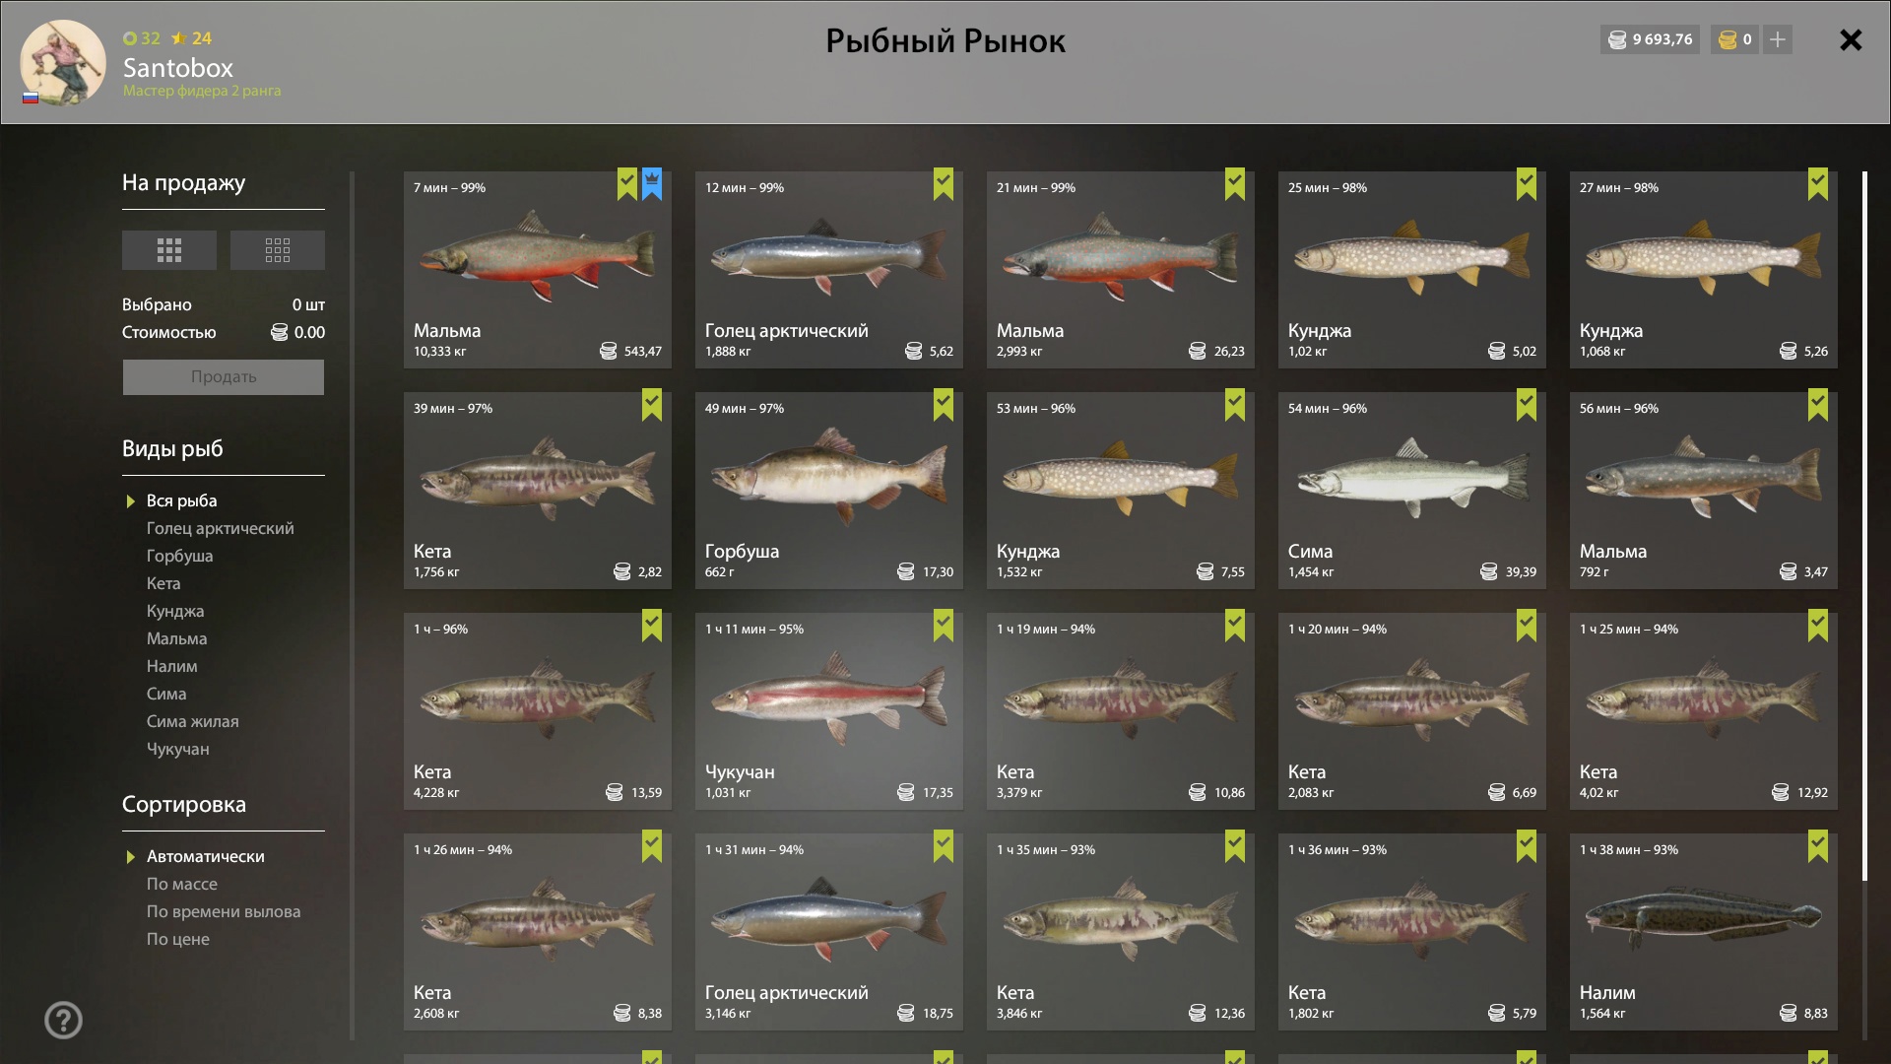Click the vertical scrollbar of fish list
Image resolution: width=1891 pixels, height=1064 pixels.
click(1864, 527)
